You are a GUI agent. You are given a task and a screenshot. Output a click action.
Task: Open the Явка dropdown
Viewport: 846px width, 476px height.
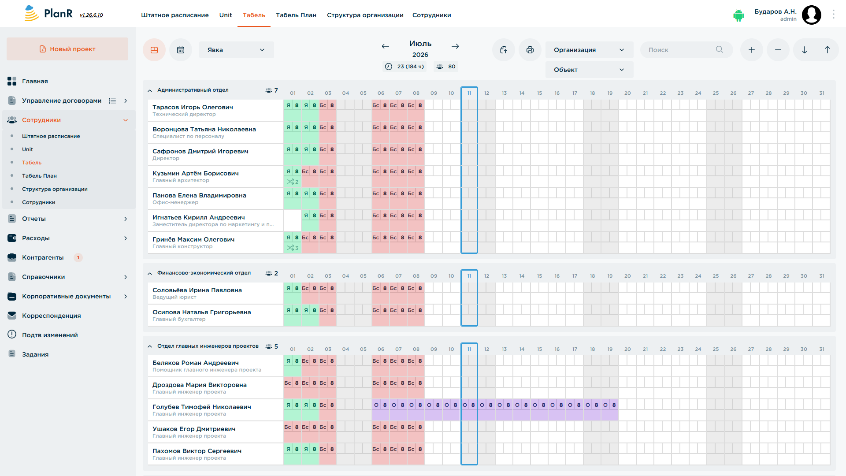click(237, 50)
